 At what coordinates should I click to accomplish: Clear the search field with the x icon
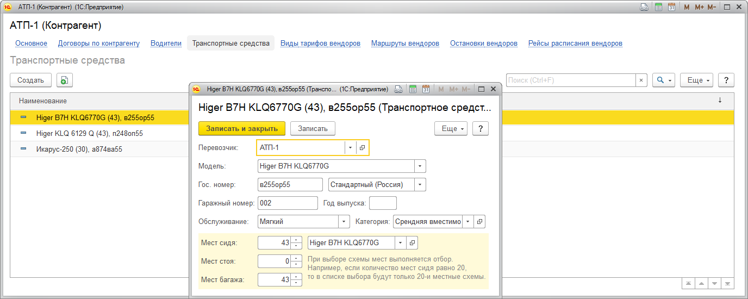tap(641, 80)
